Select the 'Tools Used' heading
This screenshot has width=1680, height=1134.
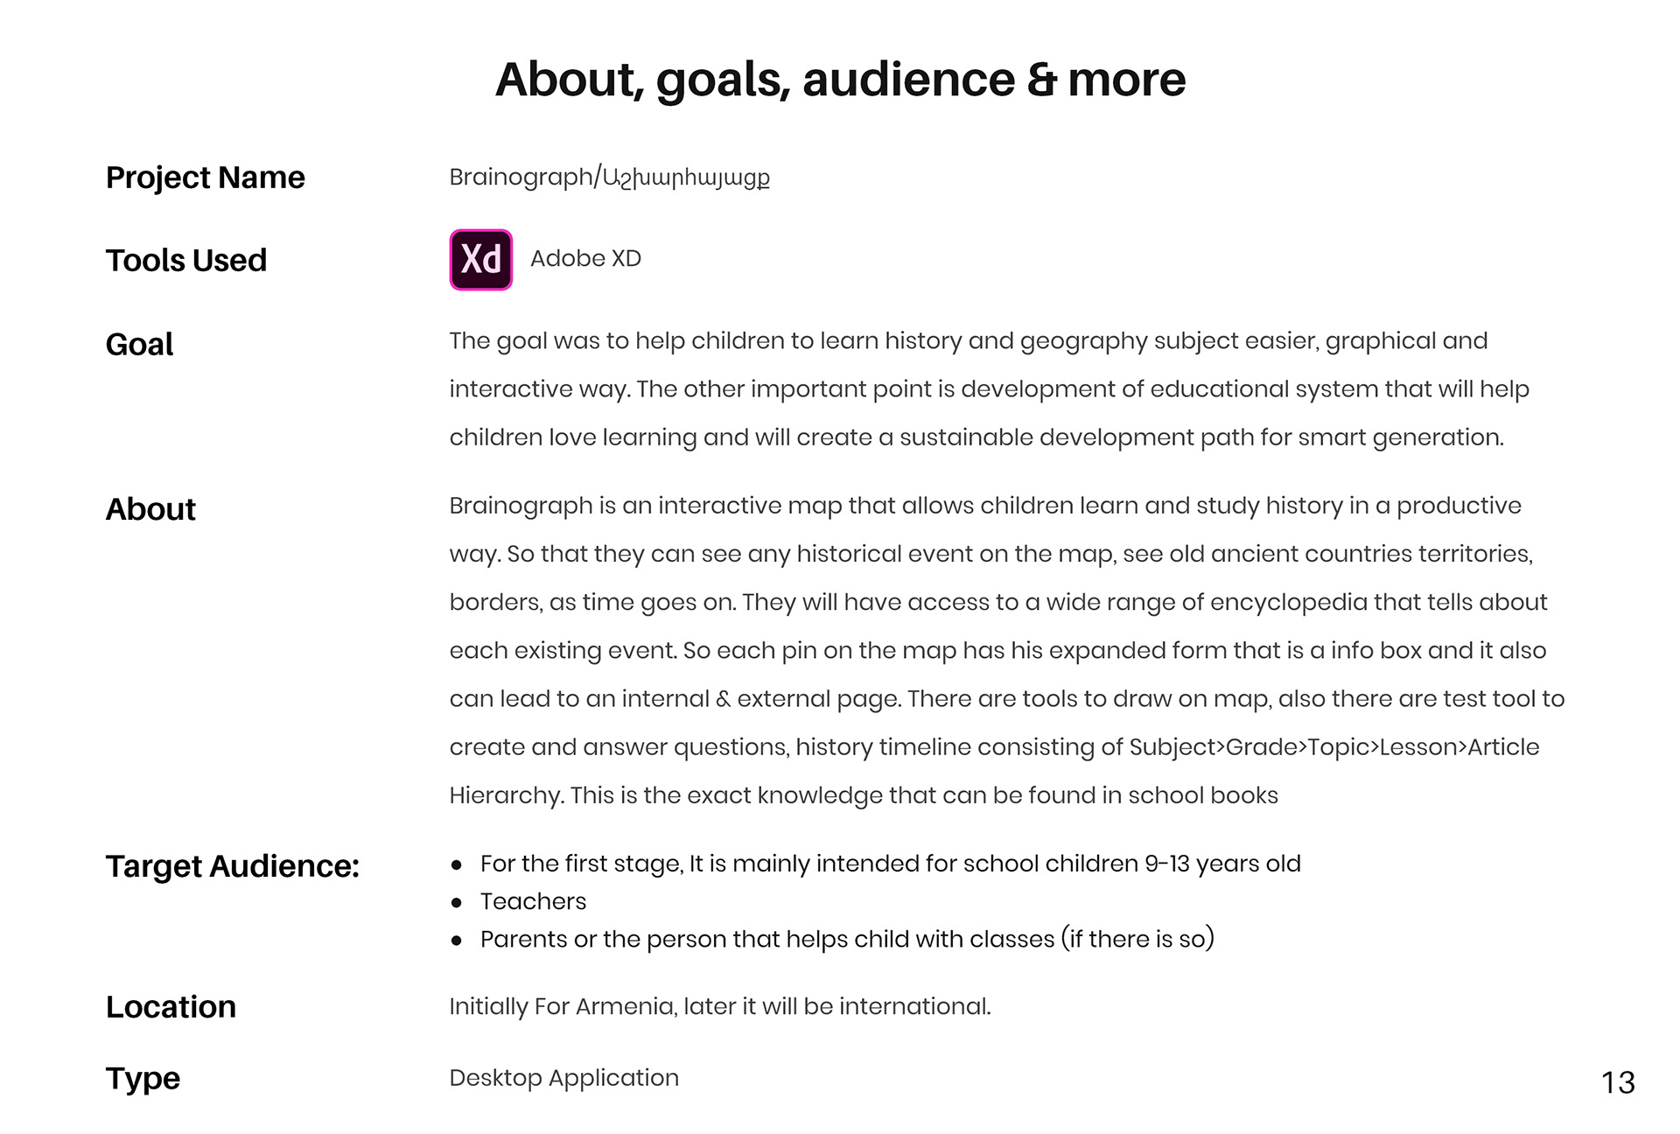(x=185, y=261)
